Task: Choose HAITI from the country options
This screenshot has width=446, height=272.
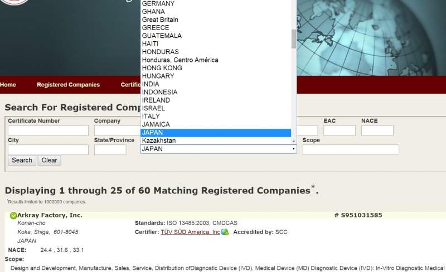Action: coord(216,44)
